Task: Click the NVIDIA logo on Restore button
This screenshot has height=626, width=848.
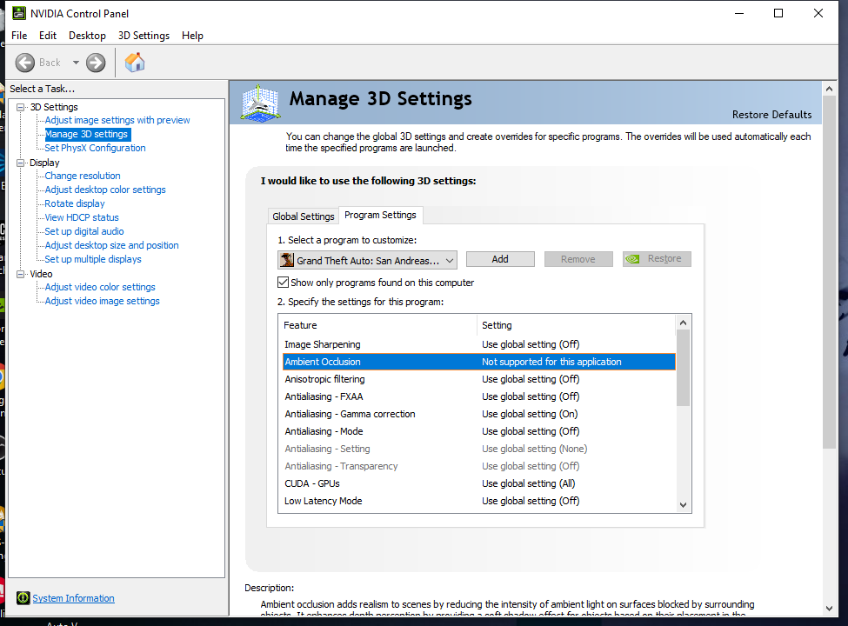Action: 632,259
